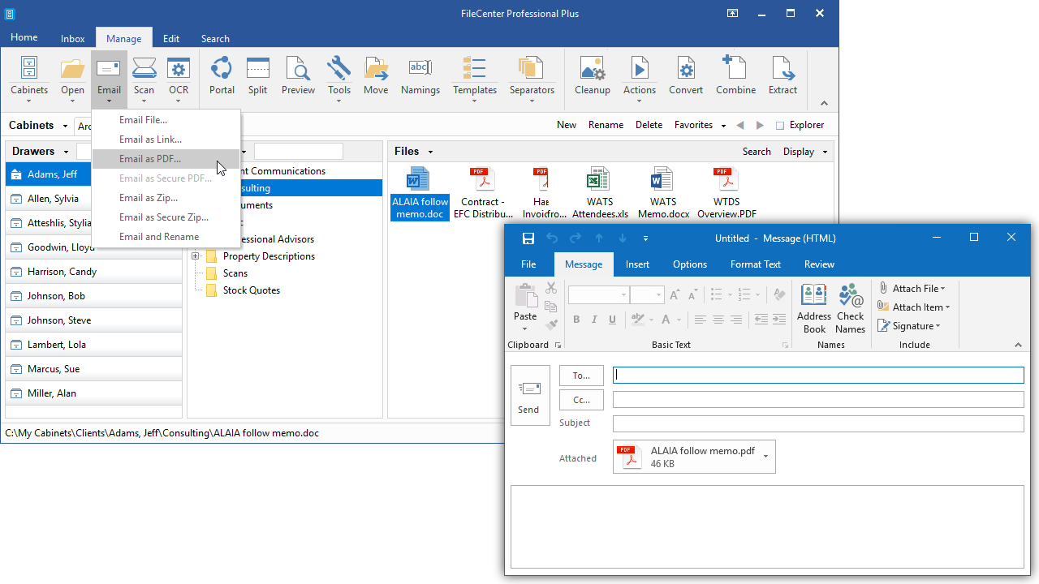The height and width of the screenshot is (584, 1039).
Task: Open the Search tab in FileCenter
Action: tap(215, 38)
